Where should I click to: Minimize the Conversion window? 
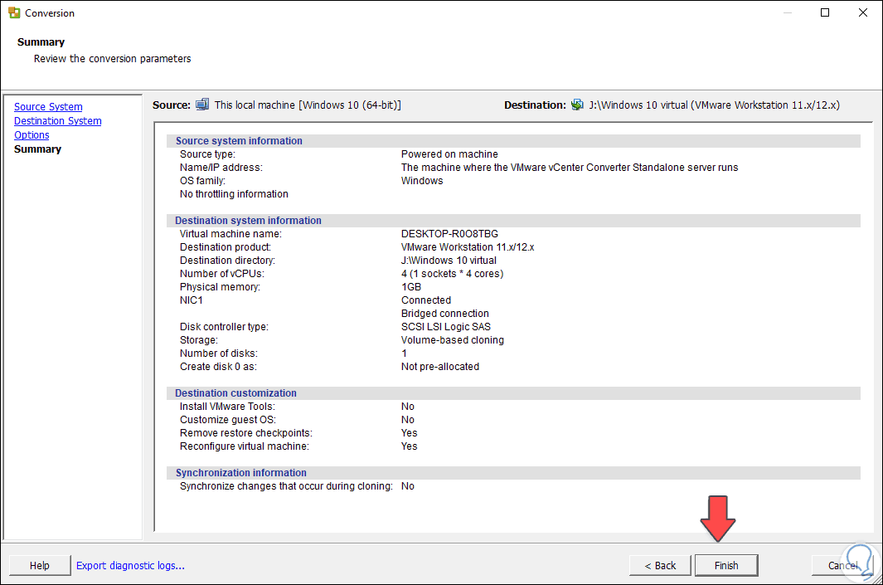point(788,12)
